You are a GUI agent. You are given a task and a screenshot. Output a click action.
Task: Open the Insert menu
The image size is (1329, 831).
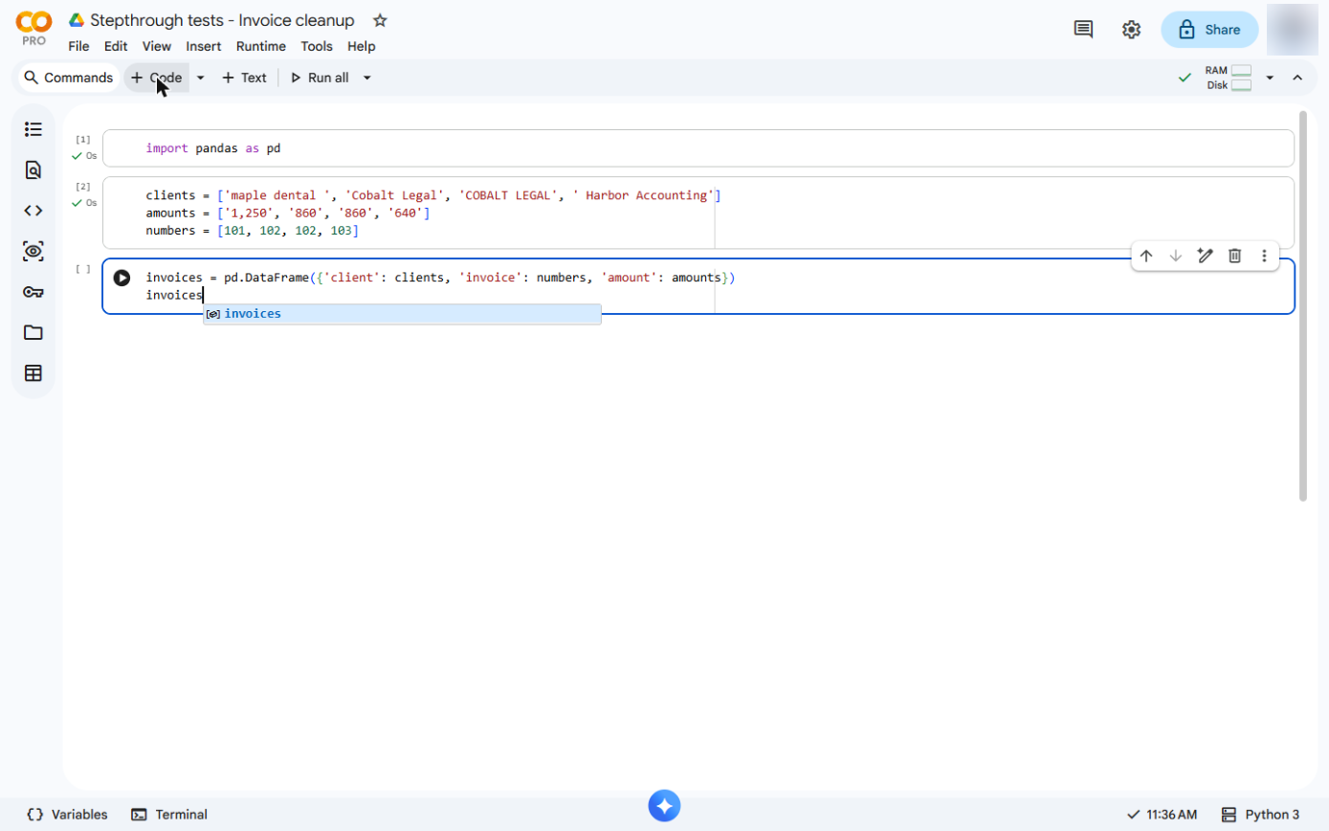coord(203,46)
